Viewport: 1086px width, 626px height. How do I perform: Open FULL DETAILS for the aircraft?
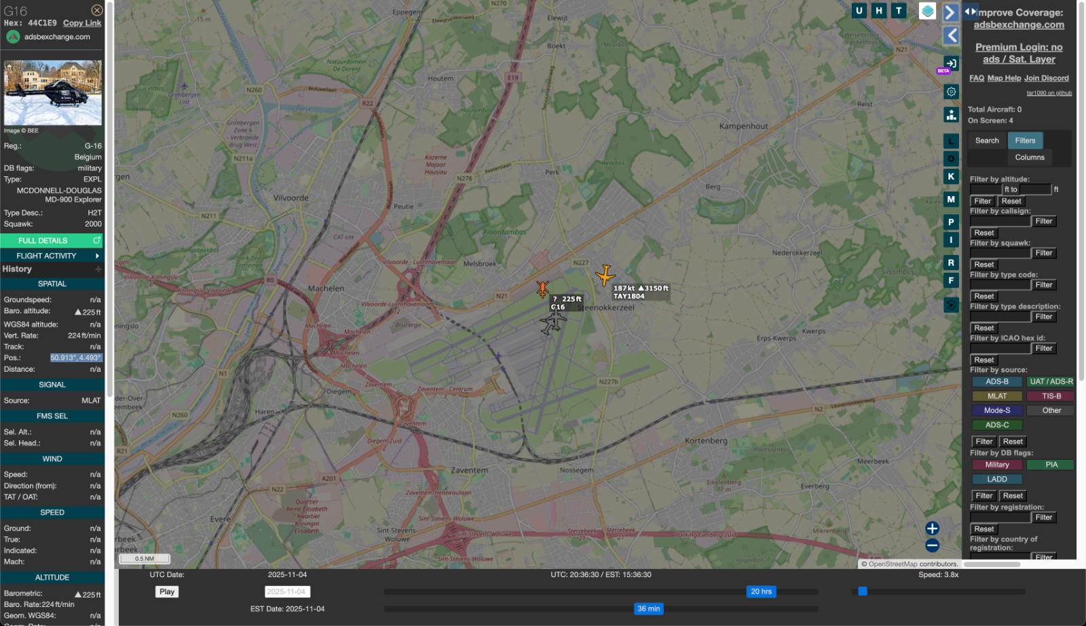click(52, 241)
